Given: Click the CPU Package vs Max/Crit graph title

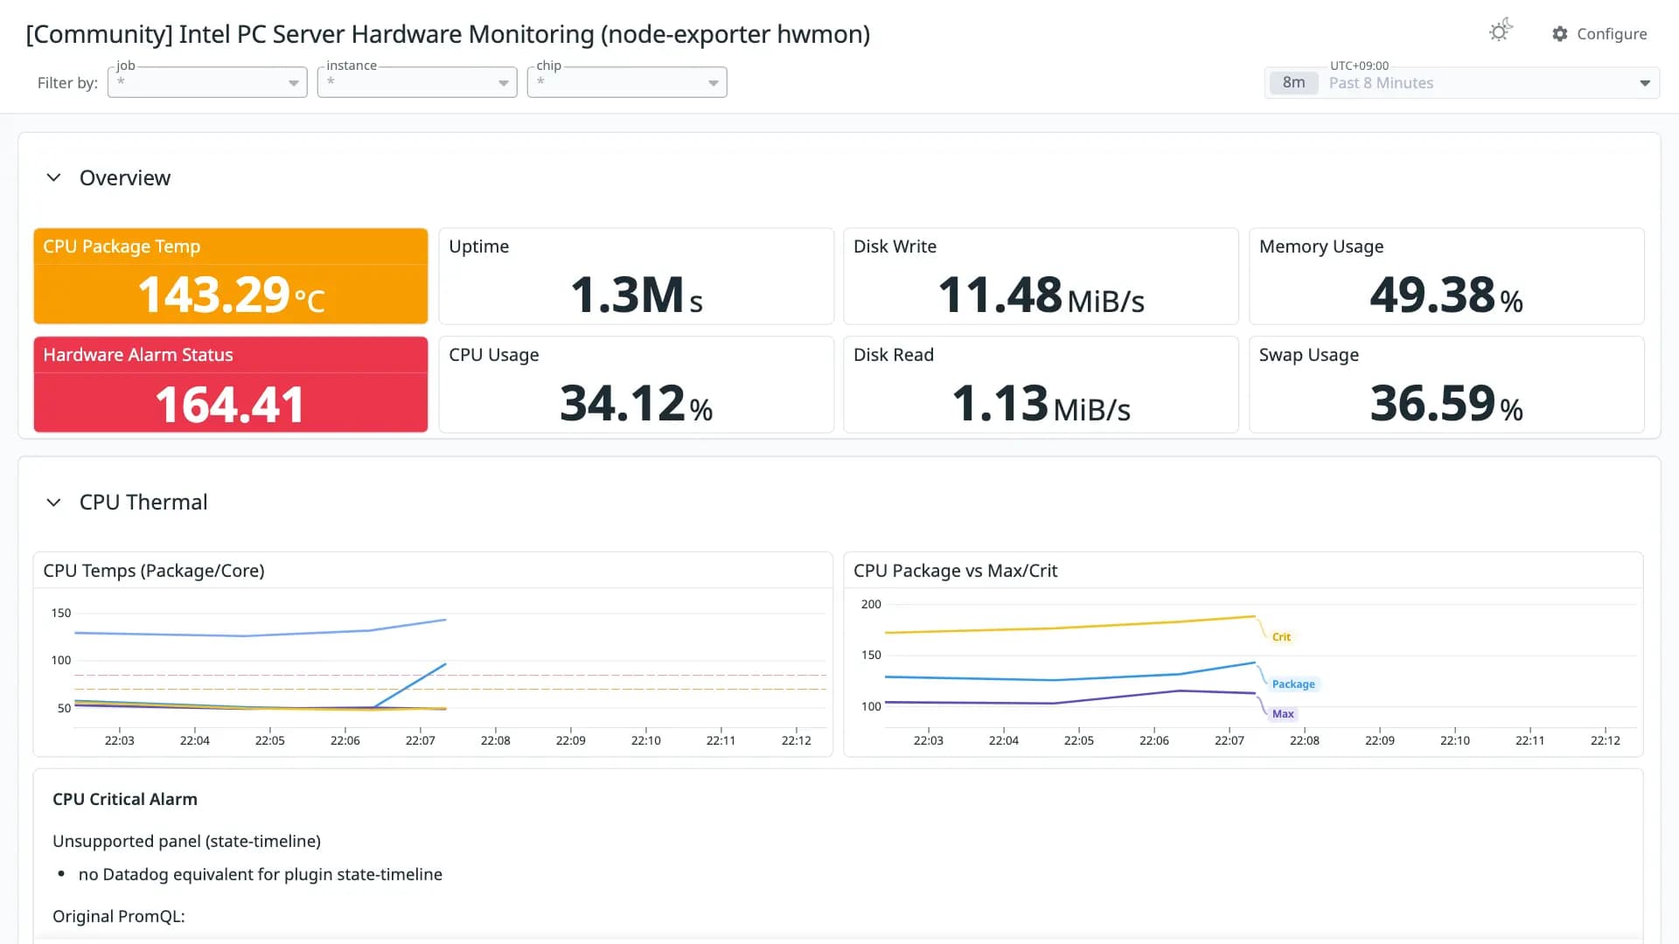Looking at the screenshot, I should 956,571.
